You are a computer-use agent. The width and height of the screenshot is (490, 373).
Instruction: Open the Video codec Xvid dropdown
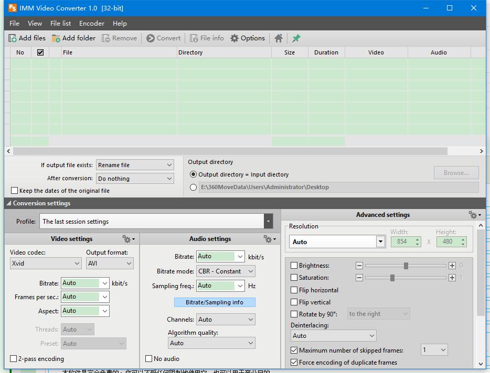pos(46,264)
